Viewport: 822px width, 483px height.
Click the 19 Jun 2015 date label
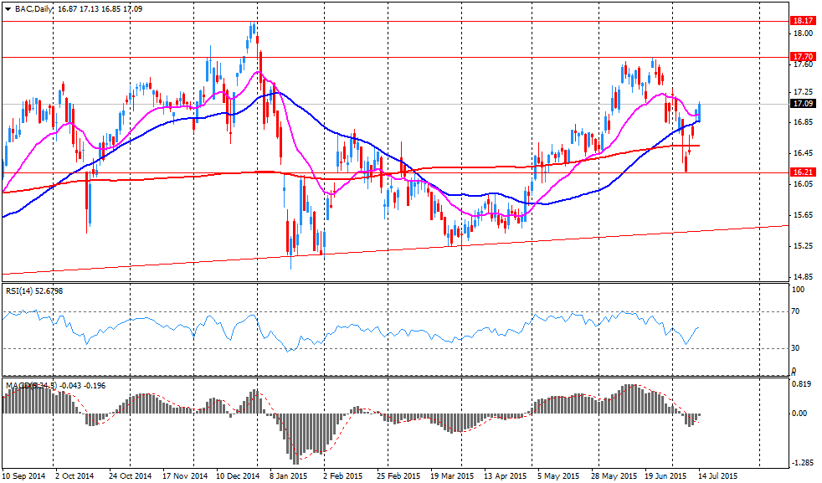[x=665, y=476]
